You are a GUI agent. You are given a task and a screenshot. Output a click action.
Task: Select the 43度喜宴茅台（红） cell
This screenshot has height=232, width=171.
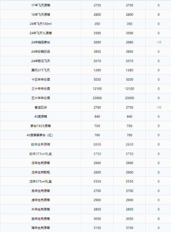(40, 135)
